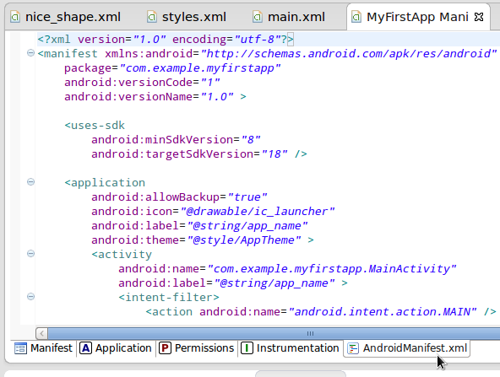
Task: Click the main.xml file icon
Action: (x=258, y=17)
